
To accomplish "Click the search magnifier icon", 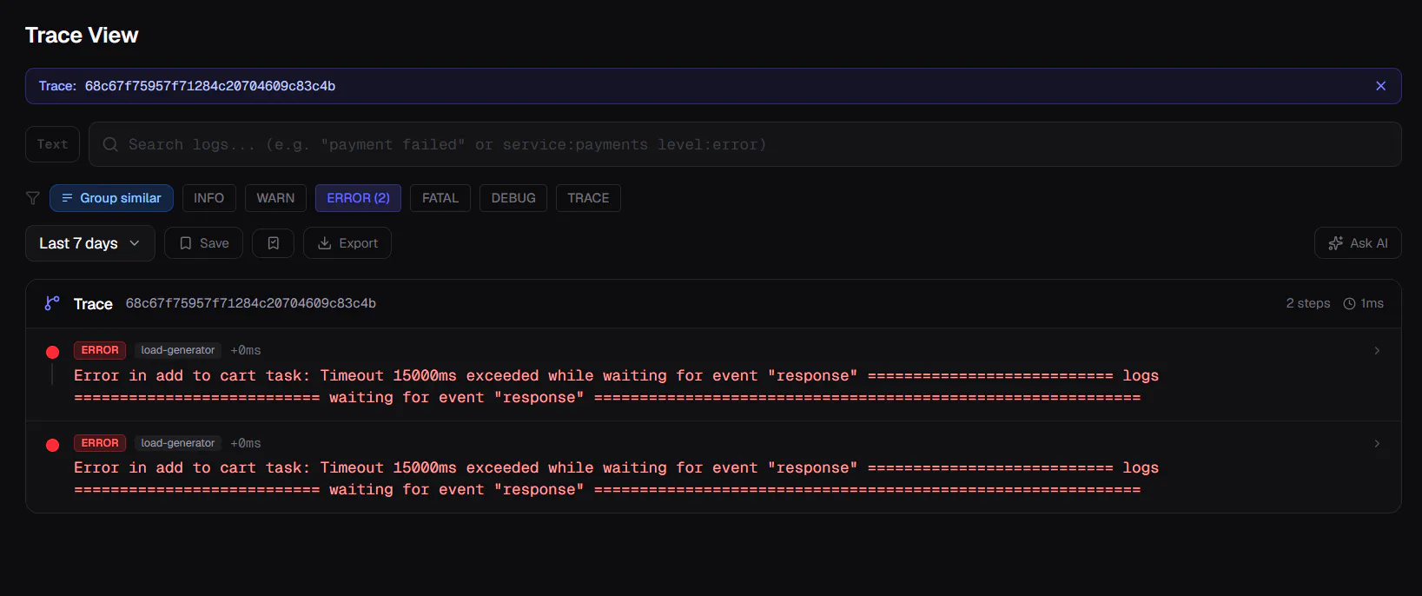I will point(110,144).
